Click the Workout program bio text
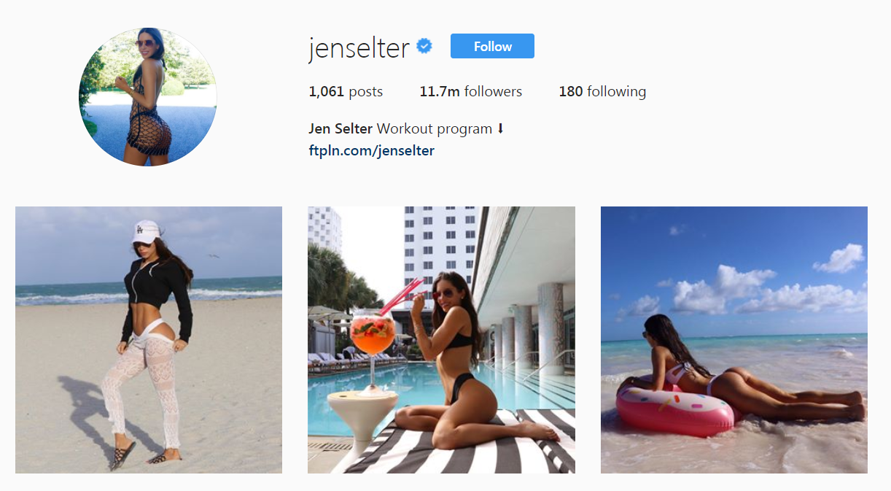Image resolution: width=891 pixels, height=491 pixels. tap(435, 129)
